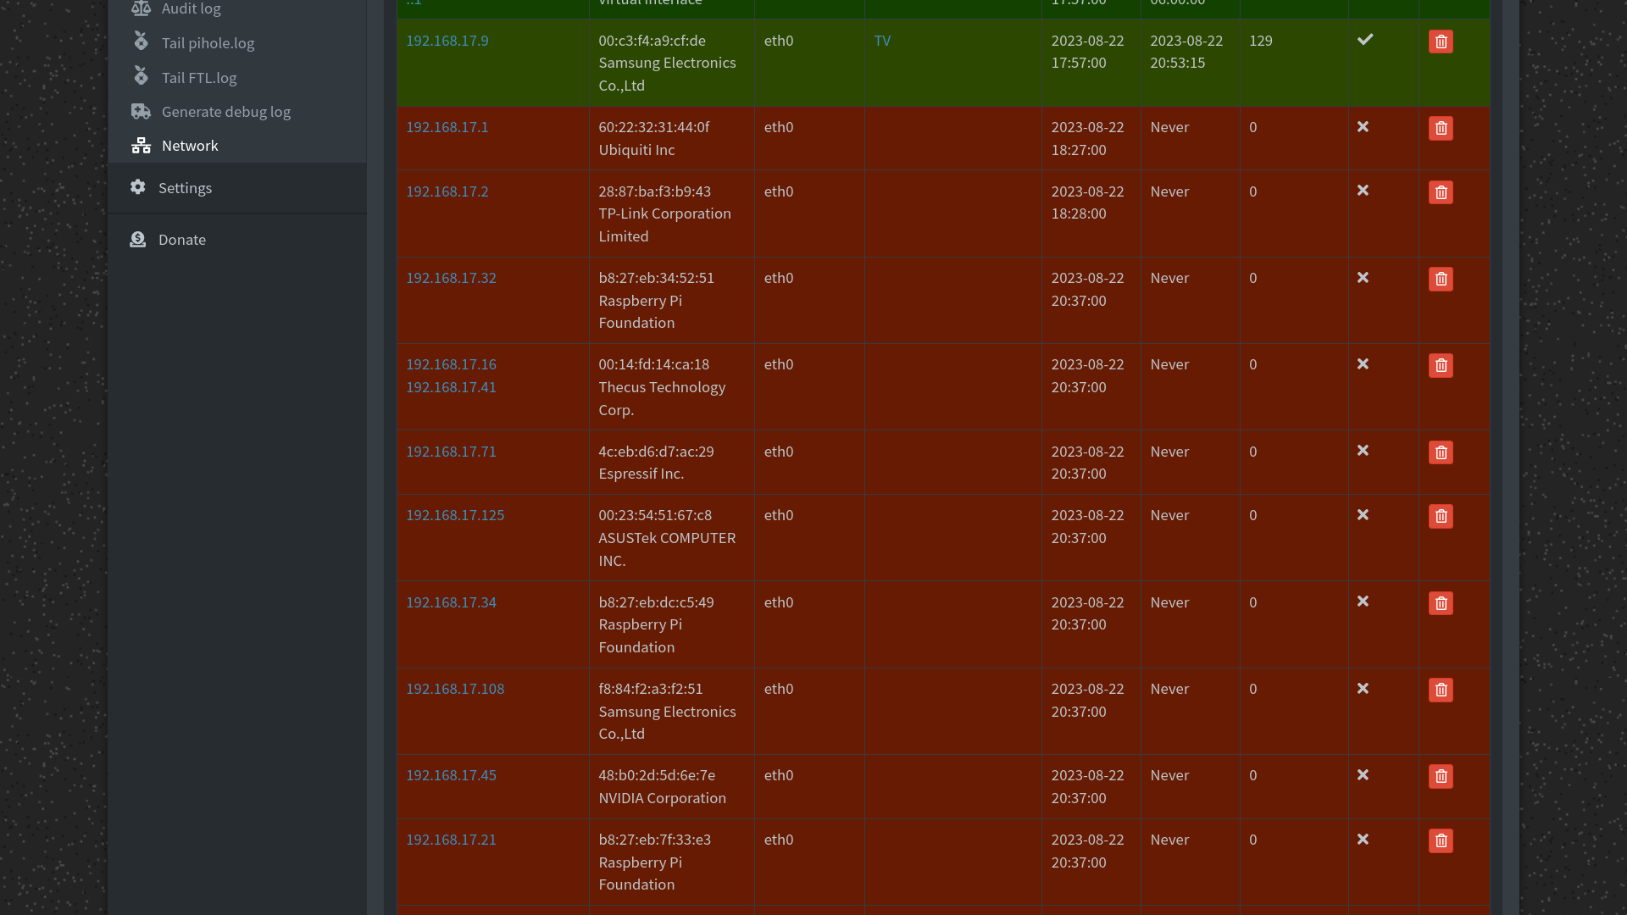Image resolution: width=1627 pixels, height=915 pixels.
Task: Click the Network sitemap icon in sidebar
Action: point(141,146)
